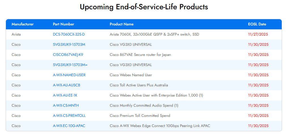Select the Cisco 867VAE Secure router product name
299x140 pixels.
point(140,55)
